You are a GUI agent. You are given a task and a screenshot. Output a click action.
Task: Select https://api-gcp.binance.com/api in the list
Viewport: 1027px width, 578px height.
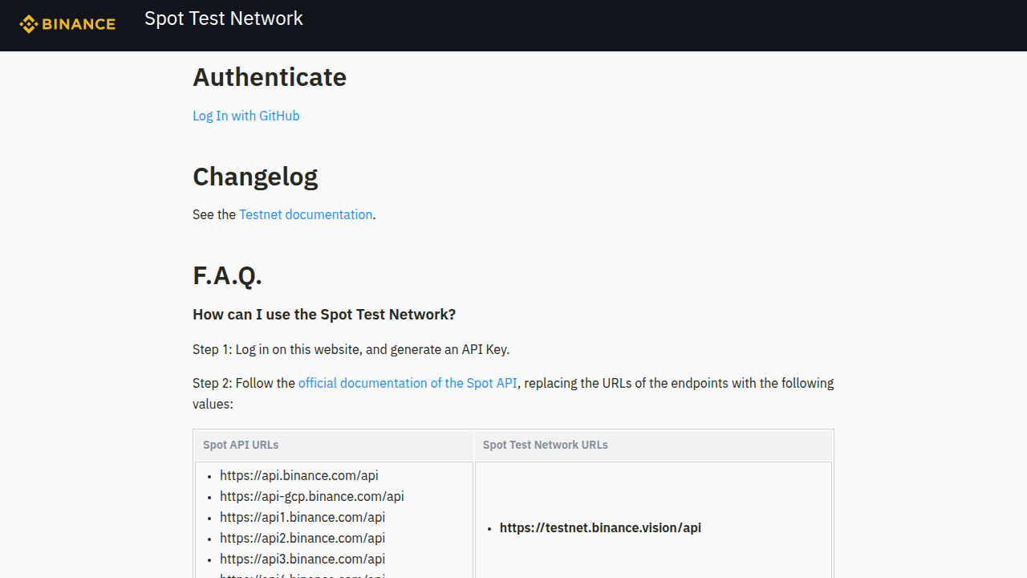(x=311, y=496)
